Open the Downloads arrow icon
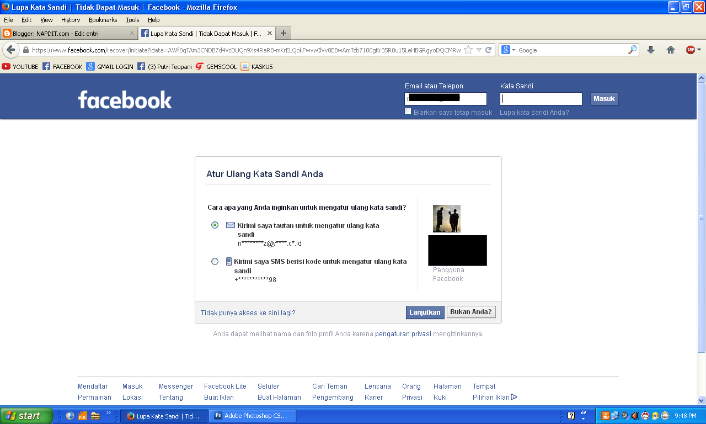The image size is (706, 424). click(x=651, y=50)
